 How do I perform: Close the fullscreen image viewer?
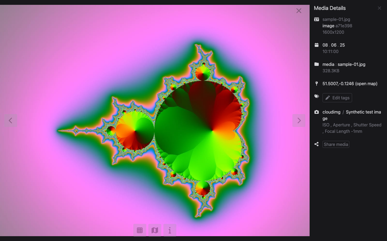(x=299, y=11)
